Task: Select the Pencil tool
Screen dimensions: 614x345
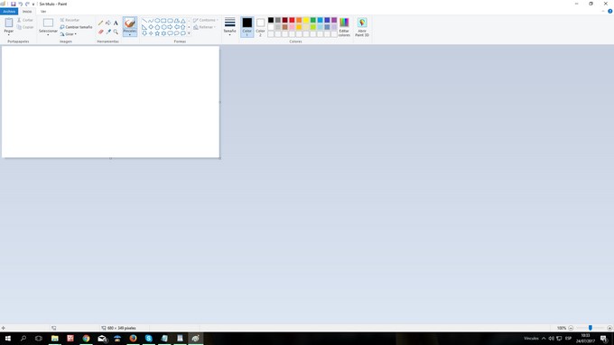Action: pos(100,23)
